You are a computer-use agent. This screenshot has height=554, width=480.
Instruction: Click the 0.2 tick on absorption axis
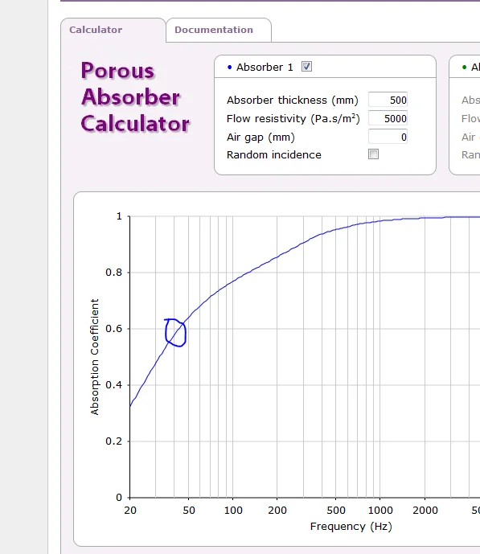point(113,441)
